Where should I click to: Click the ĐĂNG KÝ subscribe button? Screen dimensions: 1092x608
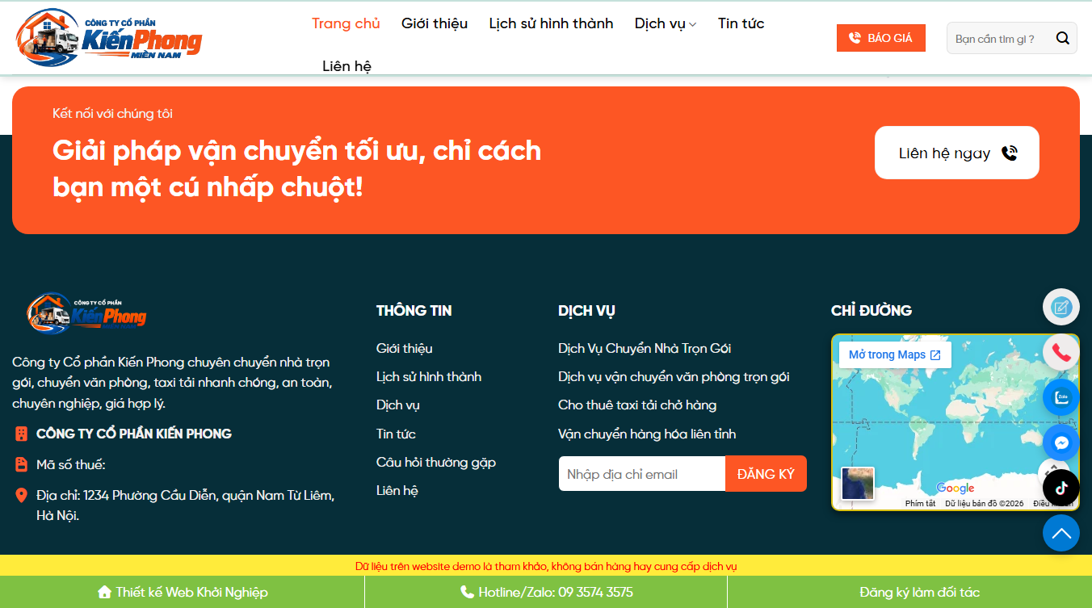[766, 474]
